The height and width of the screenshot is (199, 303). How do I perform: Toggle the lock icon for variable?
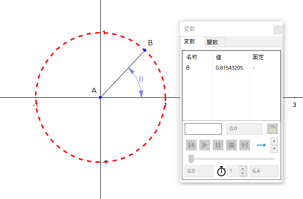tap(272, 129)
